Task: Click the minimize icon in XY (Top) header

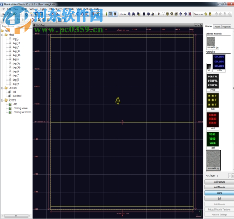Action: coord(199,25)
